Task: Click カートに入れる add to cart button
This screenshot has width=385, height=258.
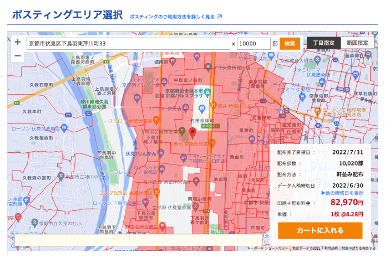Action: coord(320,230)
